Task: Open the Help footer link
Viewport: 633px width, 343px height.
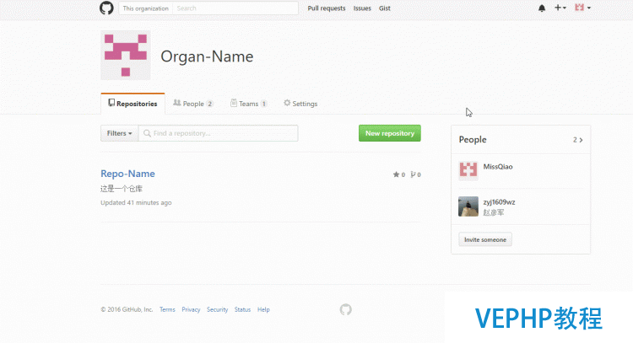Action: point(263,309)
